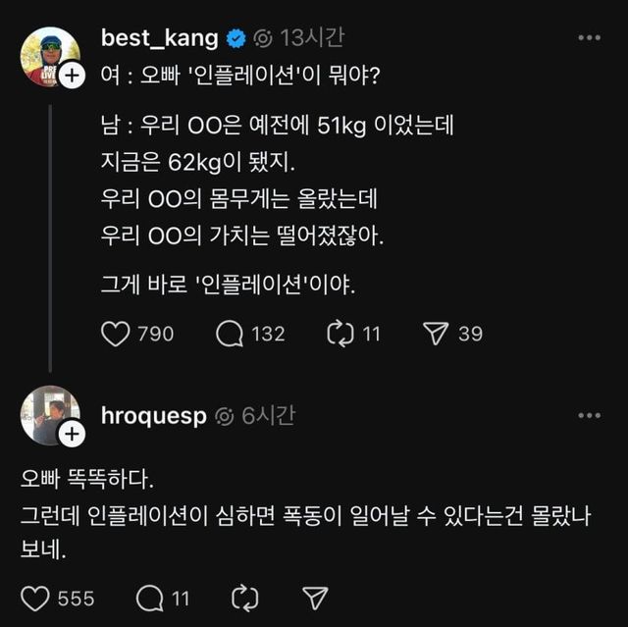The image size is (628, 627).
Task: Open hroquesp's profile picture
Action: click(48, 414)
